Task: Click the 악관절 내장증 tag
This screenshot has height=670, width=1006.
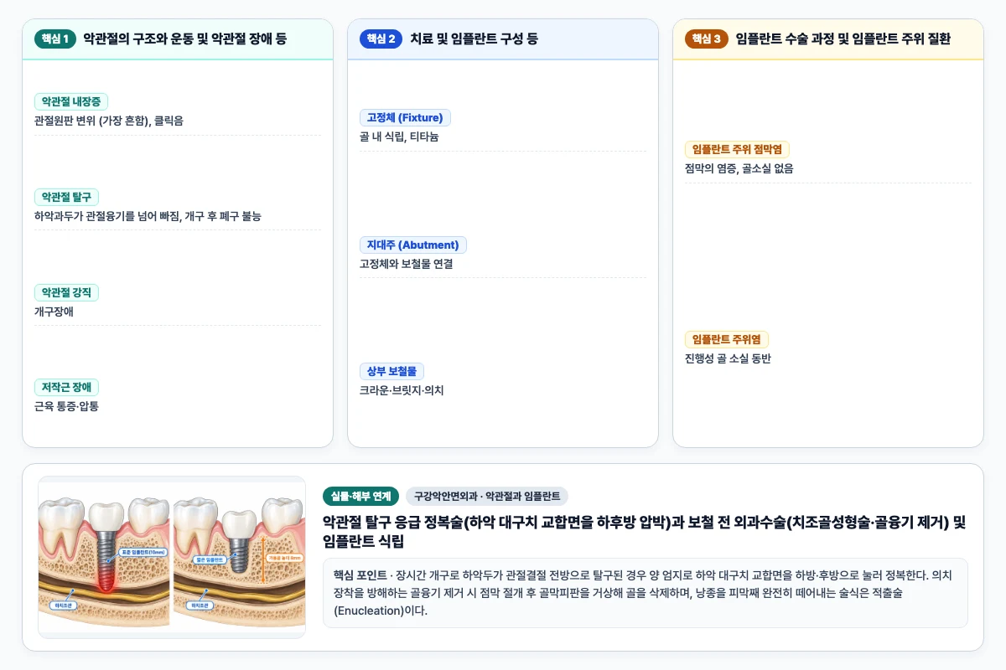Action: (71, 102)
